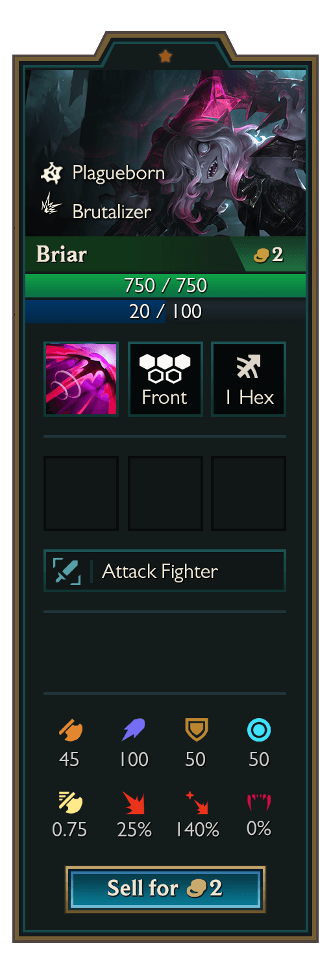Click the ability power stat icon

pos(133,730)
